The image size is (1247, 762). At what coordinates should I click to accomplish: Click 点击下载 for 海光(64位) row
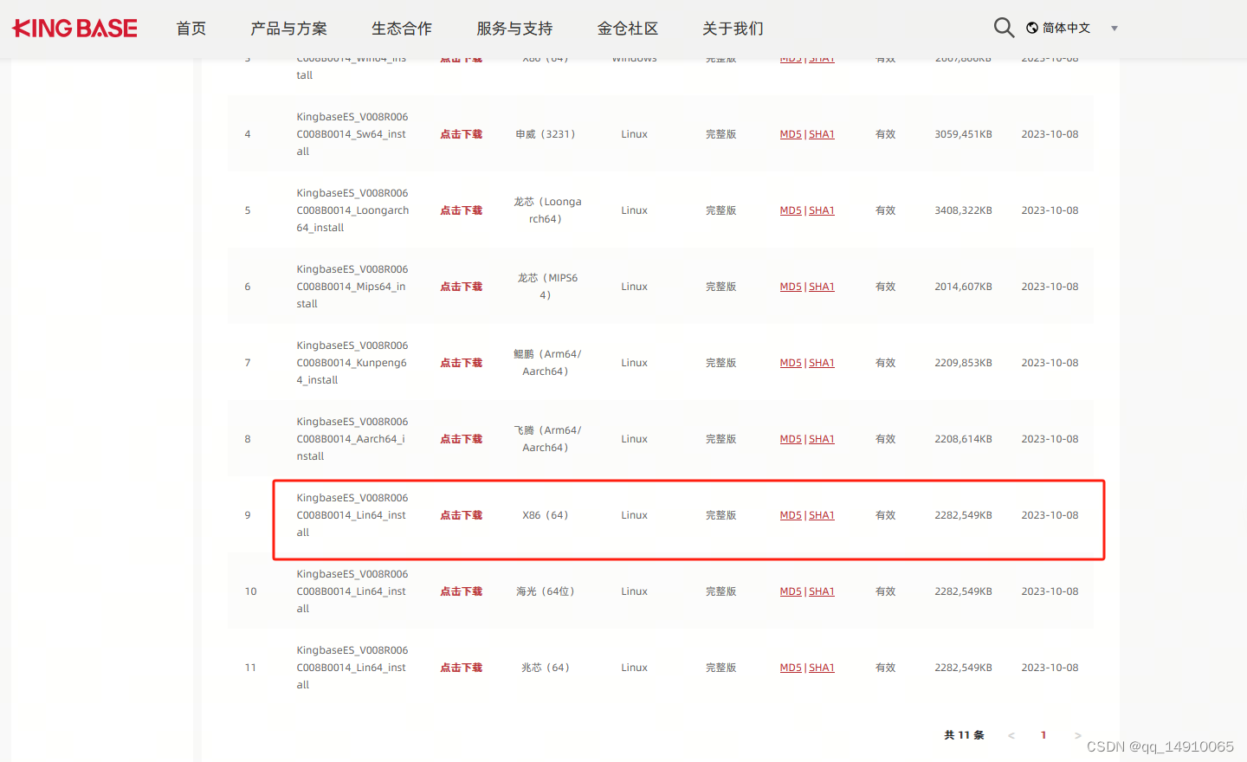pos(462,591)
